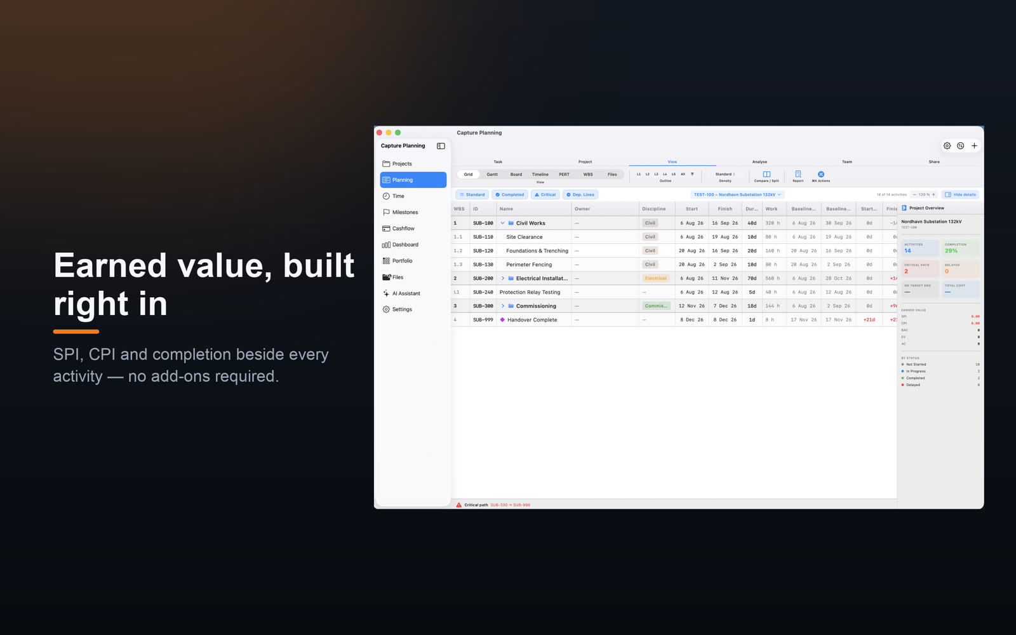Switch to the Project ribbon tab
This screenshot has height=635, width=1016.
(x=585, y=162)
